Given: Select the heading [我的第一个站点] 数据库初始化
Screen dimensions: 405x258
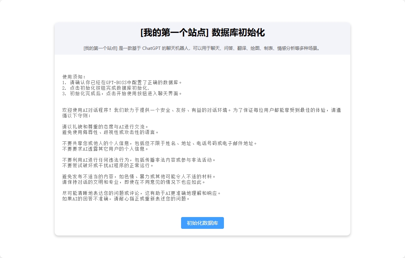Looking at the screenshot, I should (x=202, y=33).
